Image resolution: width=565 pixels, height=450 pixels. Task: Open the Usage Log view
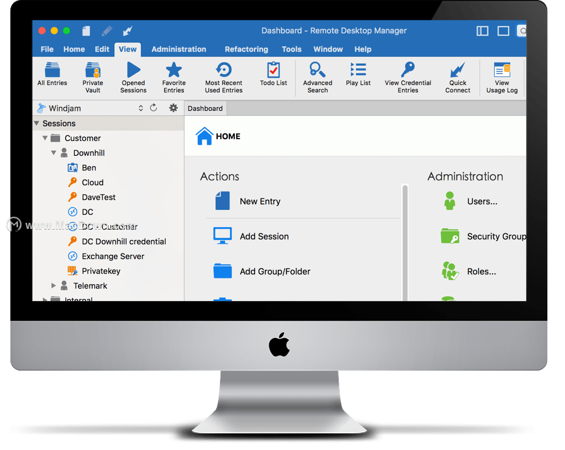502,76
